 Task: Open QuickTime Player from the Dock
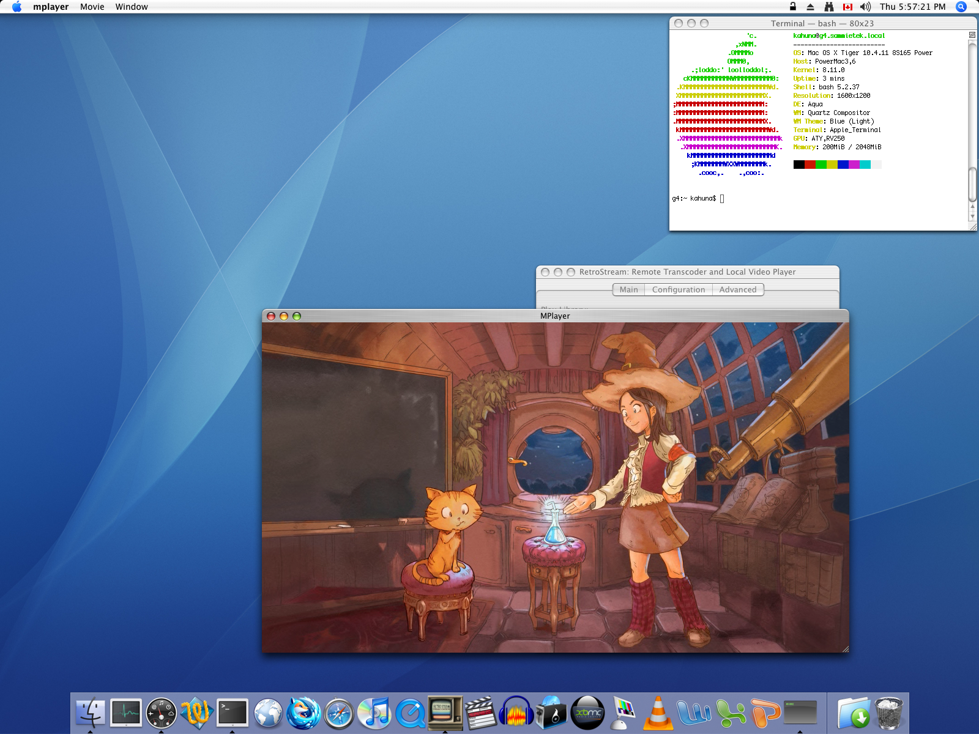[410, 713]
